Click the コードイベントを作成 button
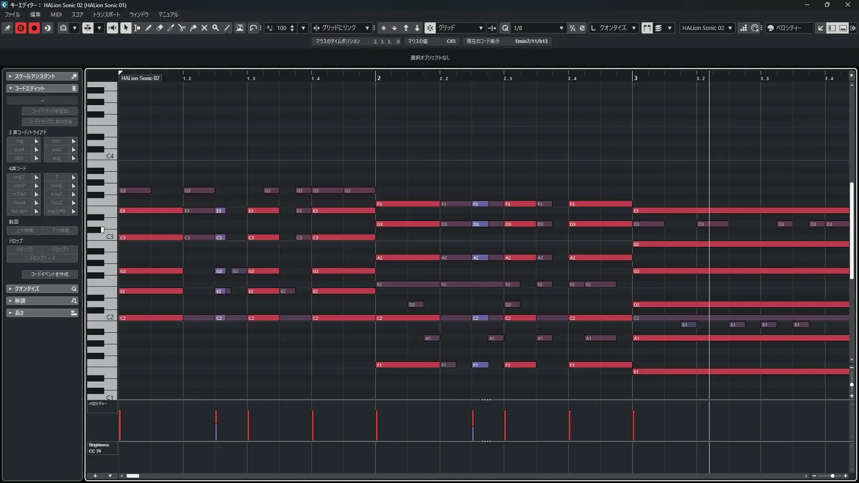Screen dimensions: 859x483 click(x=50, y=274)
